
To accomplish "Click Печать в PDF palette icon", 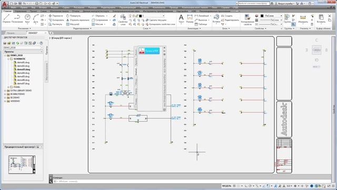I will 149,51.
